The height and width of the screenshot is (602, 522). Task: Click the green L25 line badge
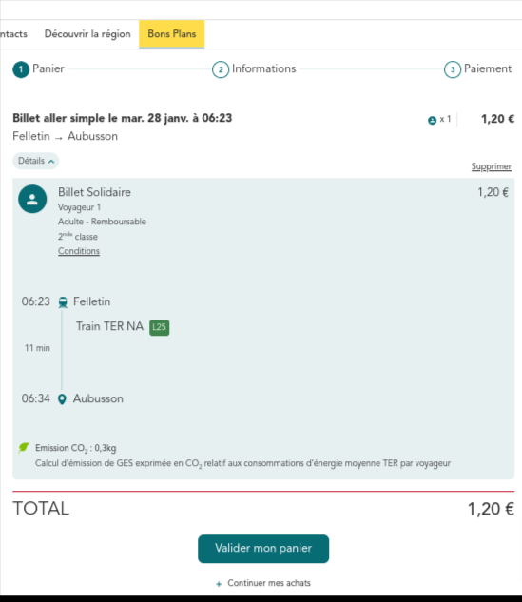point(160,327)
